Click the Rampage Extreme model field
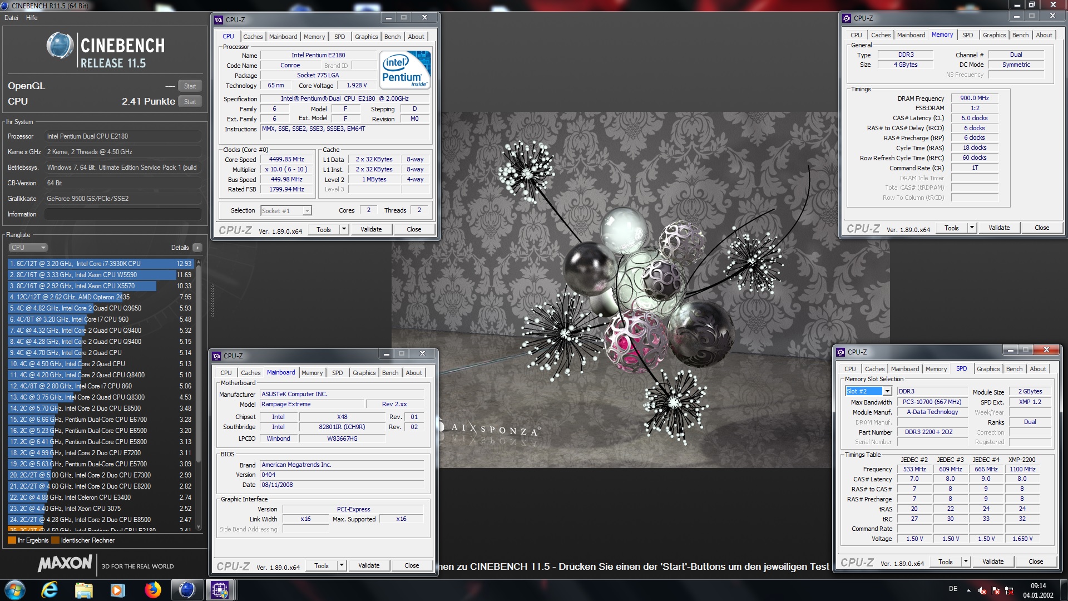Screen dimensions: 1068x601 312,405
